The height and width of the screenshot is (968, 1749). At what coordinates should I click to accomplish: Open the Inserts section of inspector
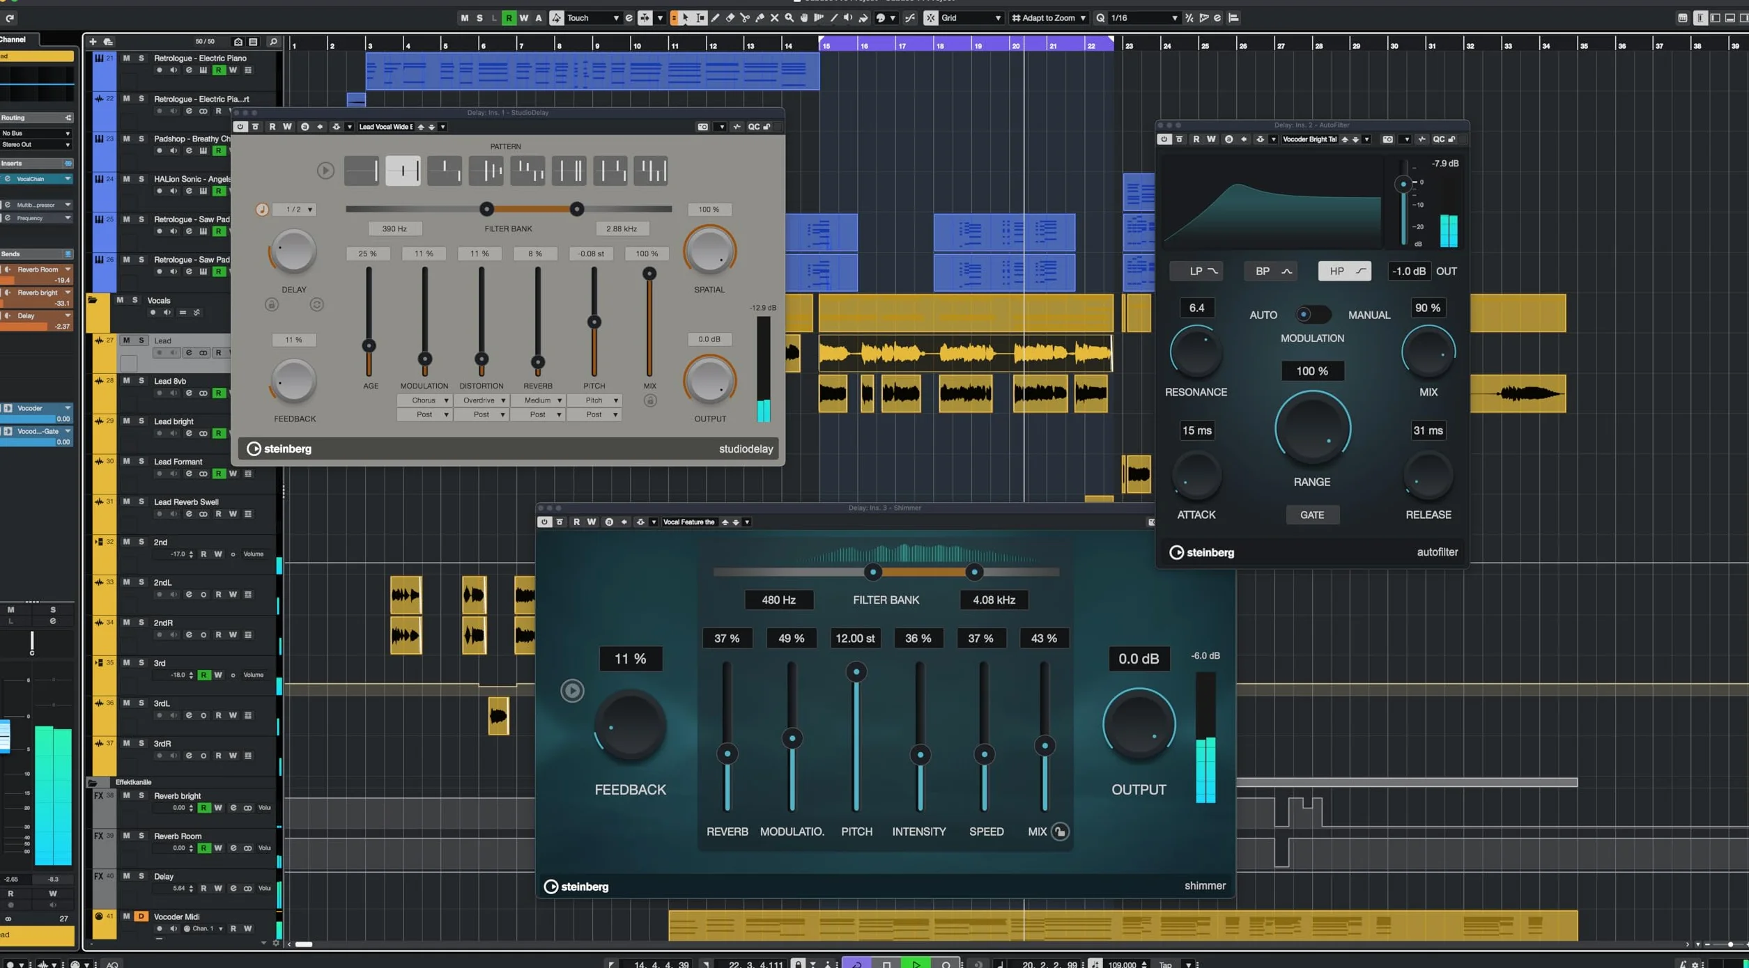tap(36, 163)
